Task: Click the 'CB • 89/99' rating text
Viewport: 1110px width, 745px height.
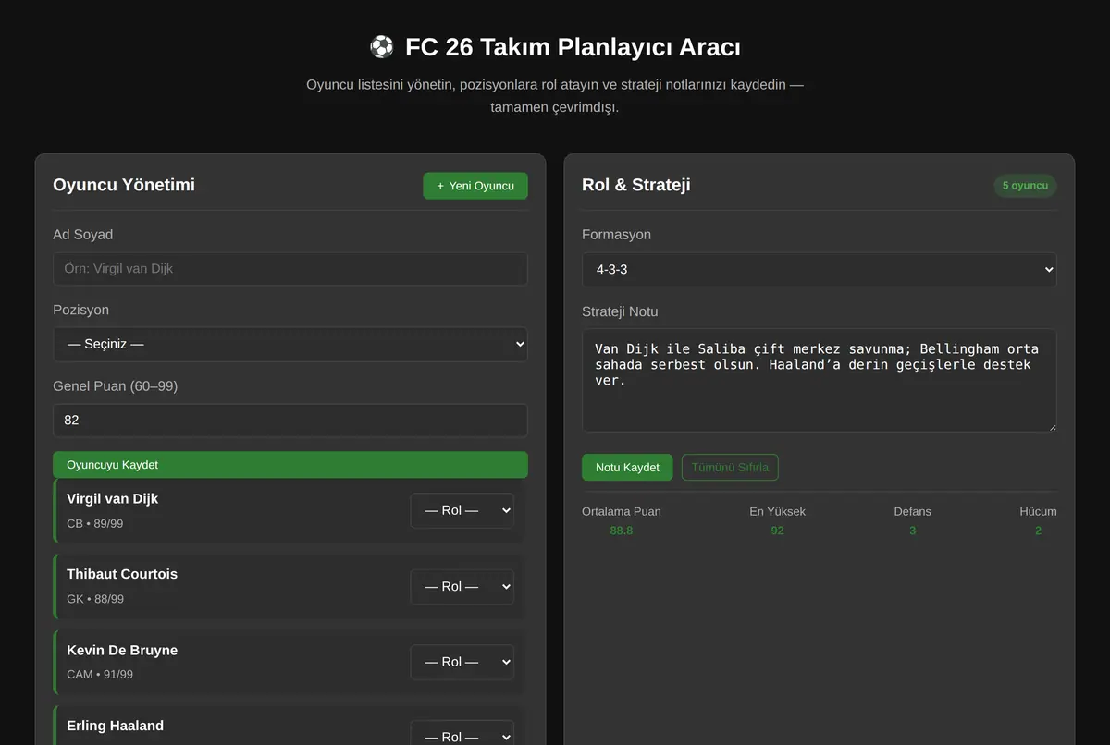Action: click(x=94, y=523)
